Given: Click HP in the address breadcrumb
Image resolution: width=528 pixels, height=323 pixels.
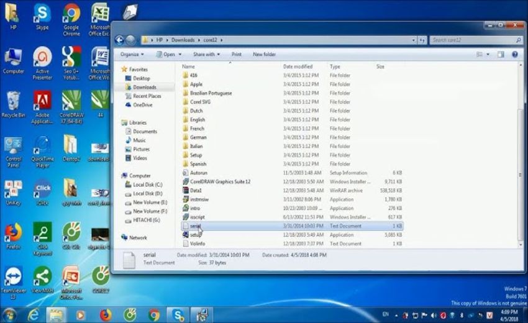Looking at the screenshot, I should (x=159, y=40).
